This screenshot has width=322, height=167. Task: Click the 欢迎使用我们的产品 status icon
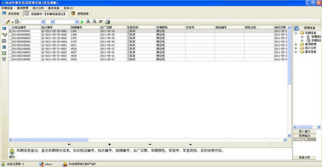point(65,164)
